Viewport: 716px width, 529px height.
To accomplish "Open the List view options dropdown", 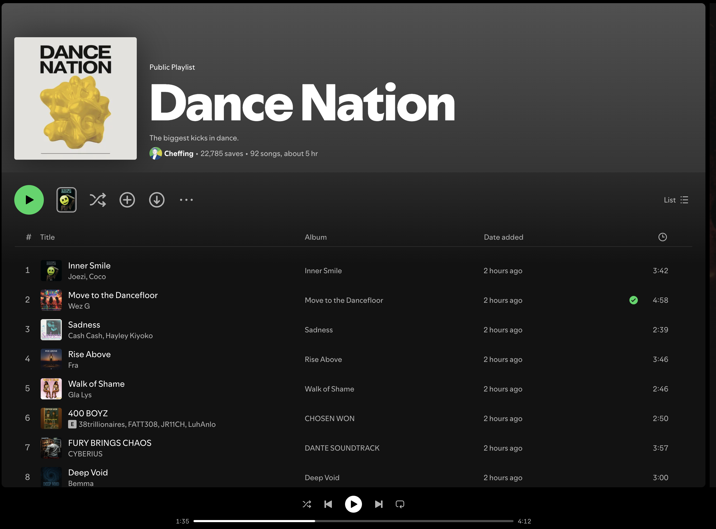I will [676, 200].
